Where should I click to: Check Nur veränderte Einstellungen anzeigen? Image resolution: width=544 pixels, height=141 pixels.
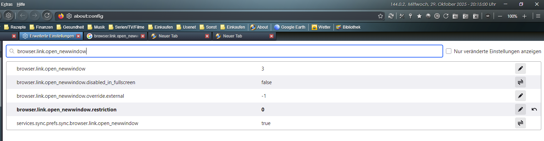(x=449, y=51)
